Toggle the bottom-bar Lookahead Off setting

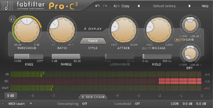click(137, 104)
